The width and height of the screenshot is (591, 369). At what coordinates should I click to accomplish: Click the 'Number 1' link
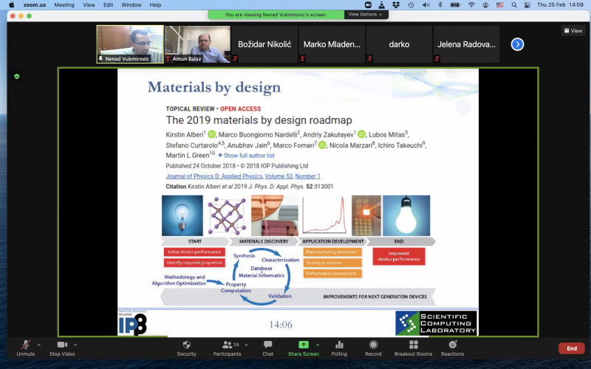(307, 176)
